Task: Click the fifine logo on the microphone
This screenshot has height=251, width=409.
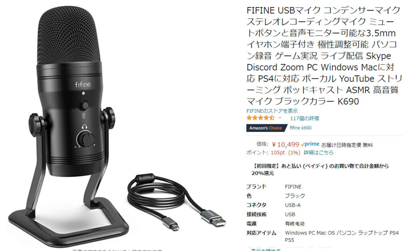Action: (x=83, y=84)
